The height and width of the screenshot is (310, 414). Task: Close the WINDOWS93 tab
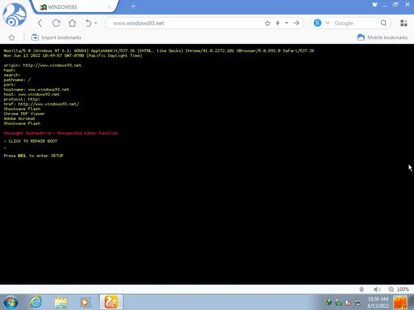coord(109,7)
